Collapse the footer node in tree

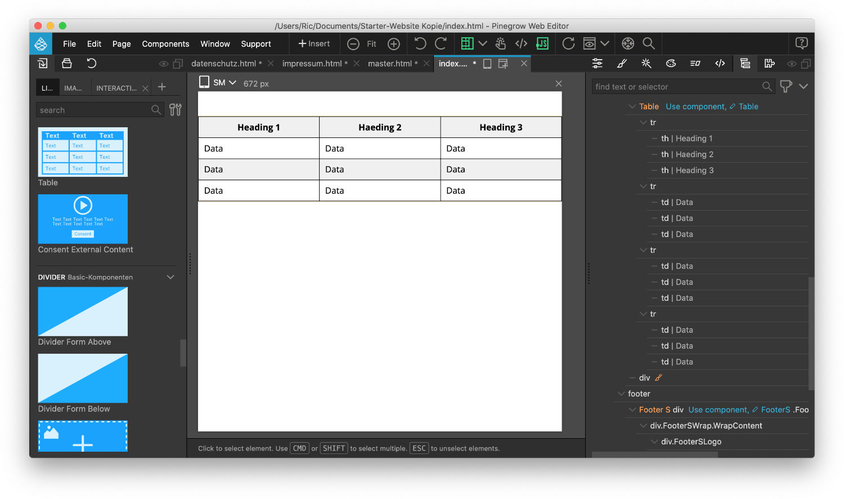(621, 394)
